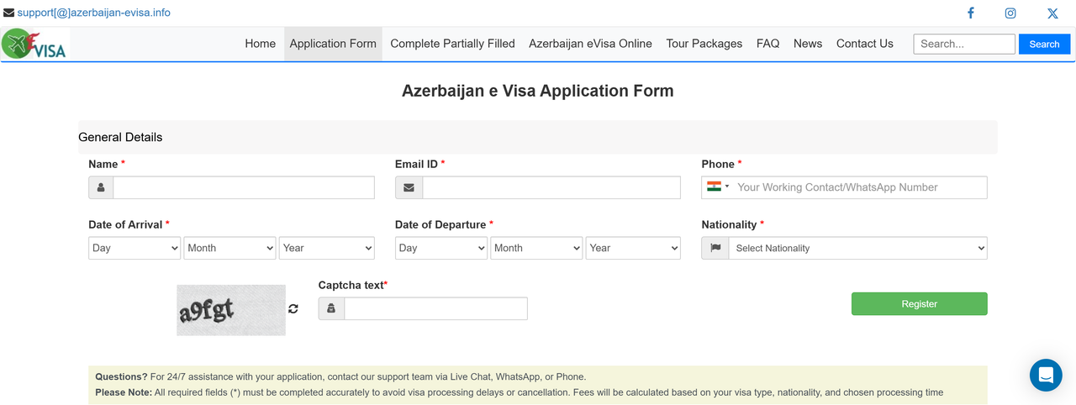Click the Email ID input field
The height and width of the screenshot is (405, 1076).
[551, 187]
